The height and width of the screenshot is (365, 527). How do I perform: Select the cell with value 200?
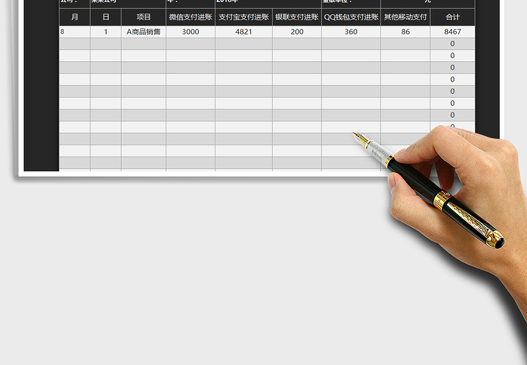297,32
